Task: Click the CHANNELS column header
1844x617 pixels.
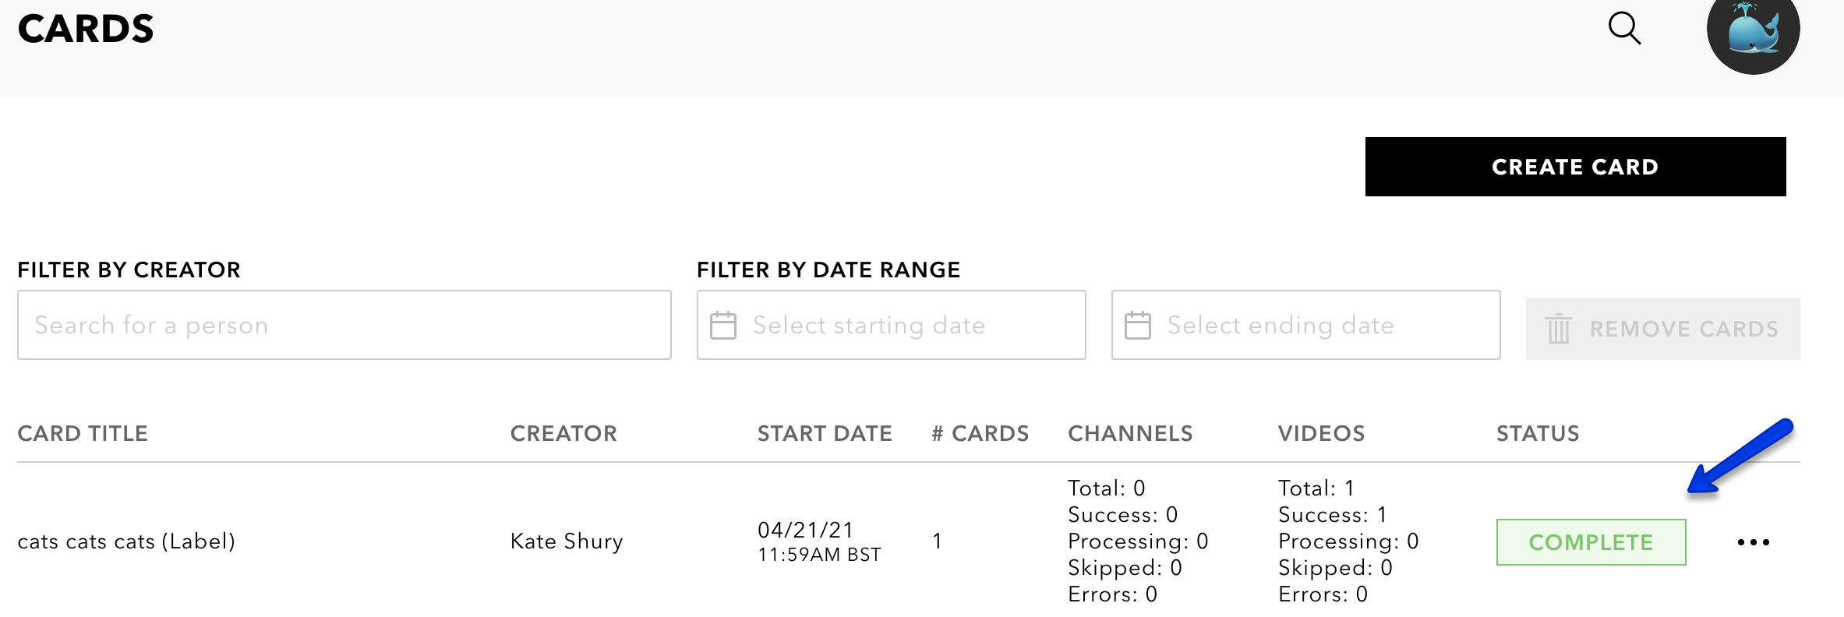Action: point(1130,434)
